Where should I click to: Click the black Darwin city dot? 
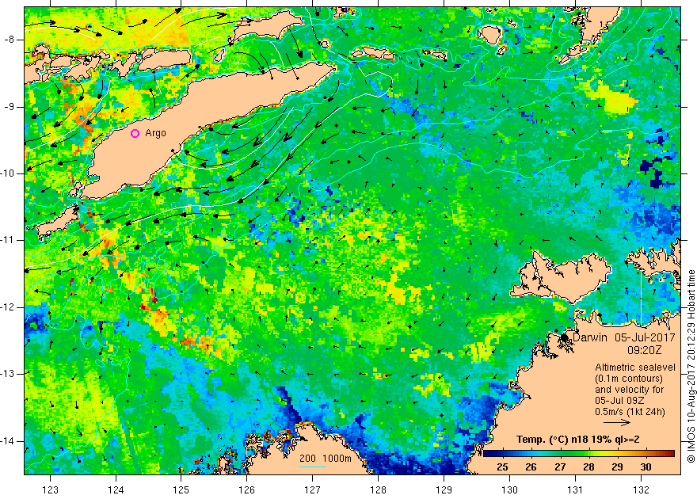[565, 337]
